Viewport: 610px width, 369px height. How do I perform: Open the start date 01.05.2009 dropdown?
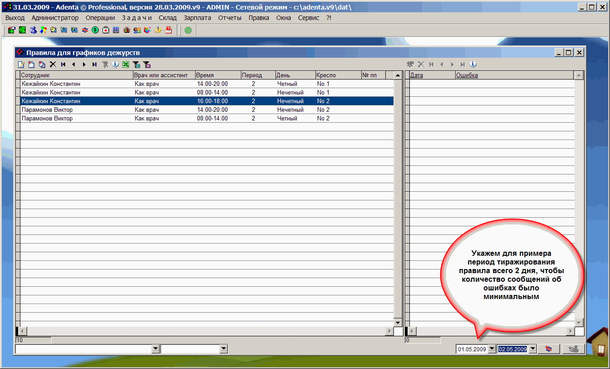point(492,349)
